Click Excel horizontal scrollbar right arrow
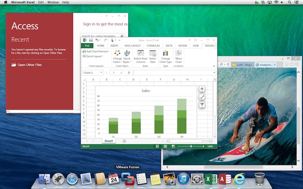 [x=211, y=141]
